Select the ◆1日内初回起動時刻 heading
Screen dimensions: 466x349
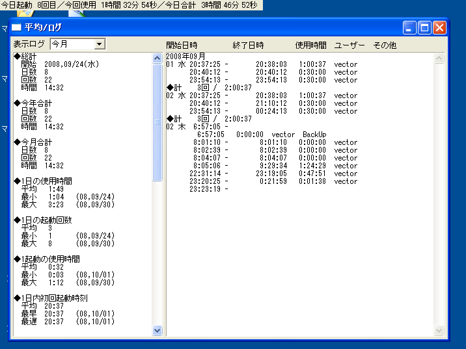[51, 298]
